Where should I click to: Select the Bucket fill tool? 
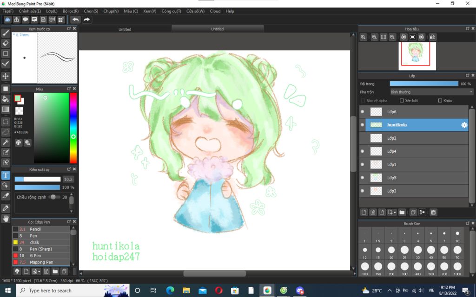point(6,99)
